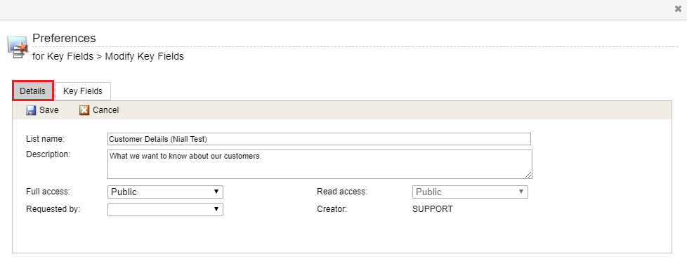
Task: Click the List name label
Action: point(46,139)
